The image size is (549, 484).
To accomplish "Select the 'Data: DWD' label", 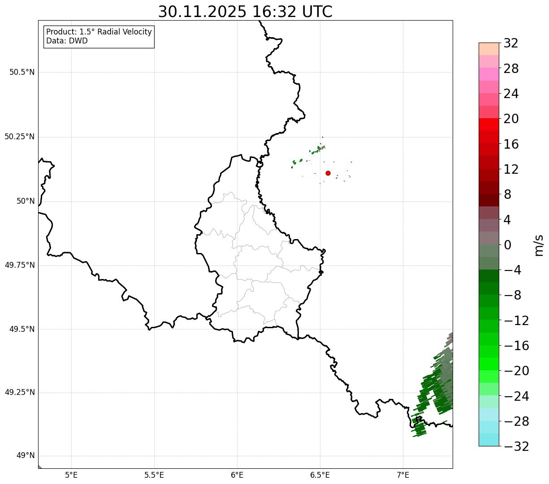I will (x=67, y=41).
